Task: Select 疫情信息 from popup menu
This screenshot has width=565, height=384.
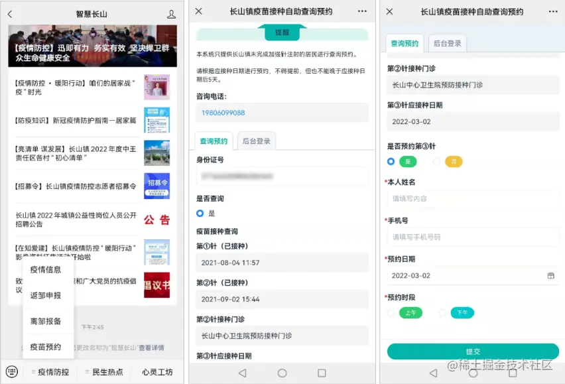Action: point(45,269)
